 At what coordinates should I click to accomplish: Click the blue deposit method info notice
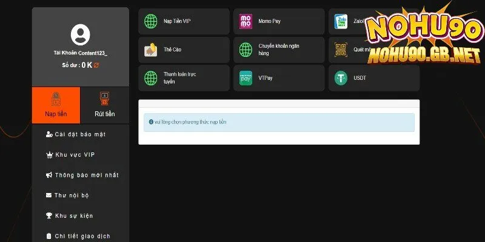[279, 122]
